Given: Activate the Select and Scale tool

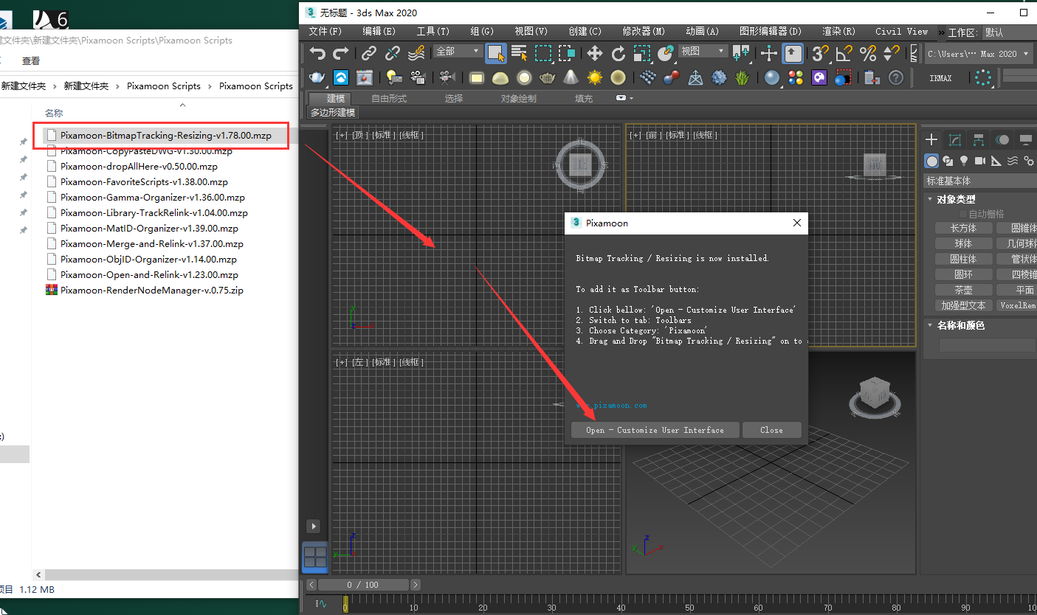Looking at the screenshot, I should point(642,53).
